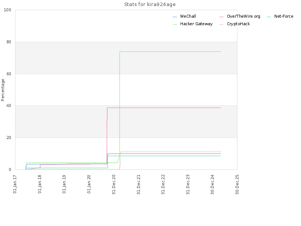Select the Net-Force legend label
Screen dimensions: 301x226
[x=283, y=17]
